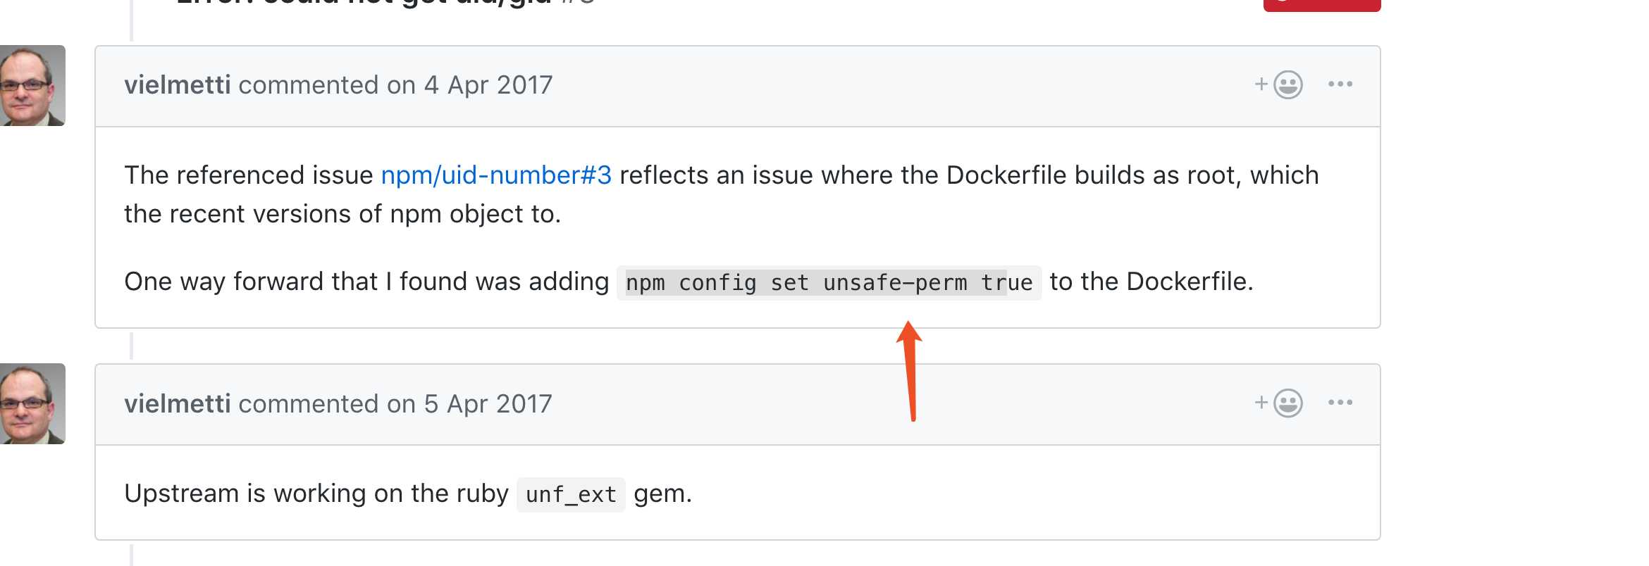Click the 'unf_ext' inline code snippet
Viewport: 1649px width, 566px height.
[571, 495]
